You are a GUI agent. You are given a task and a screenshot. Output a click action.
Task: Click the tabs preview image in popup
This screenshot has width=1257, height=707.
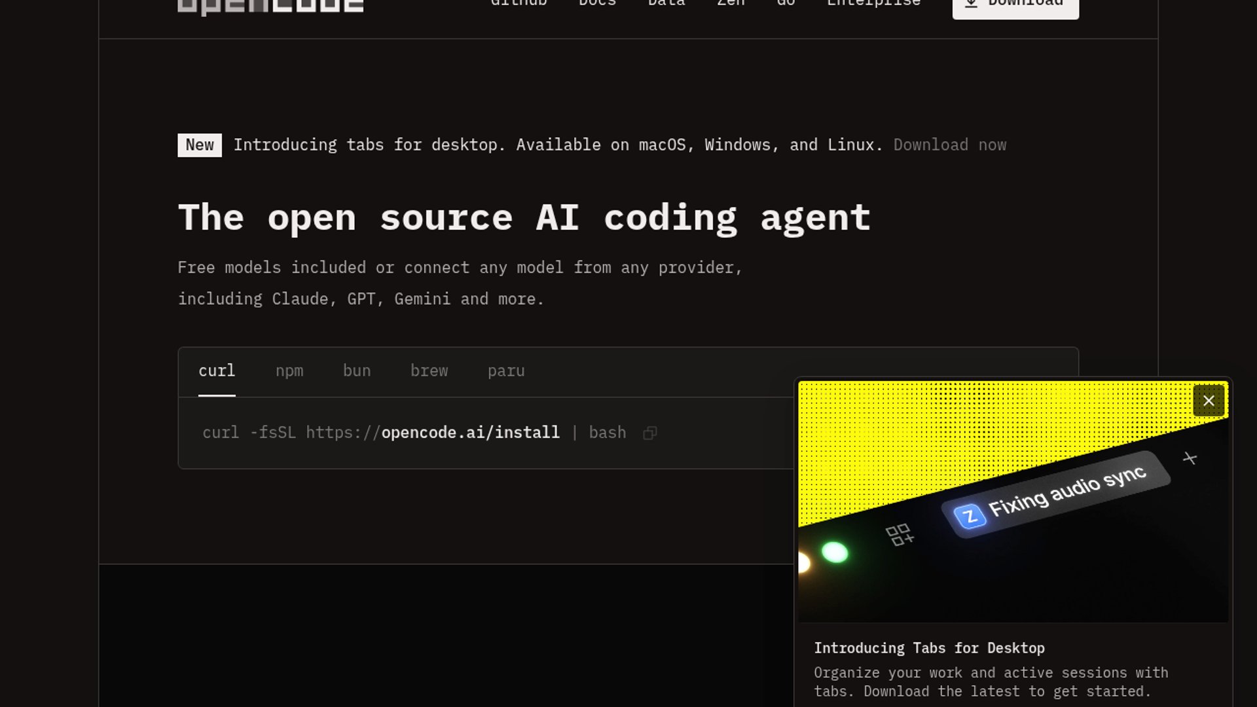click(1013, 501)
